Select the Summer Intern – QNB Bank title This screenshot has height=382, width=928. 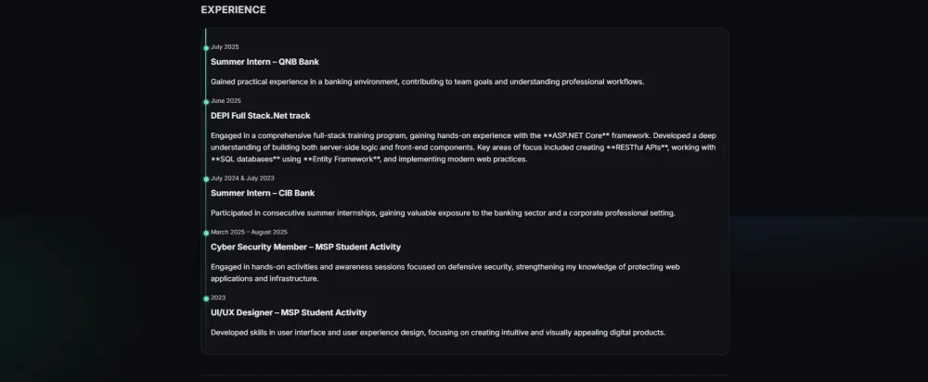point(264,62)
